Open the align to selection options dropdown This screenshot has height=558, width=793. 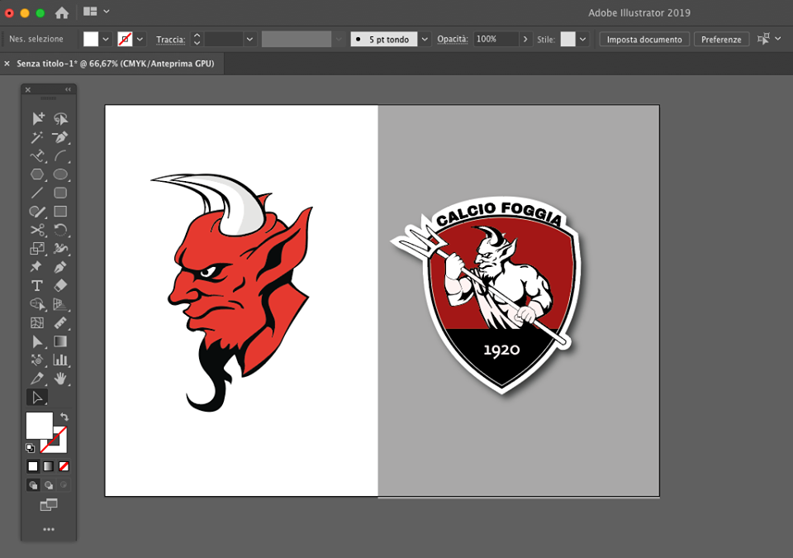click(778, 39)
